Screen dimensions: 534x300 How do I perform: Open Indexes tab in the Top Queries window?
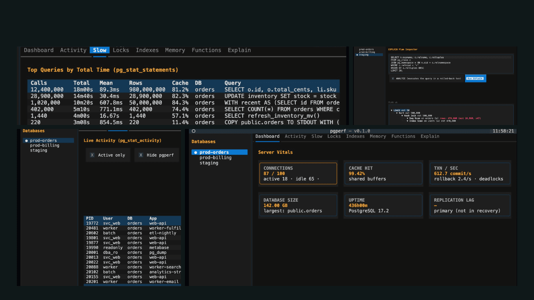147,50
